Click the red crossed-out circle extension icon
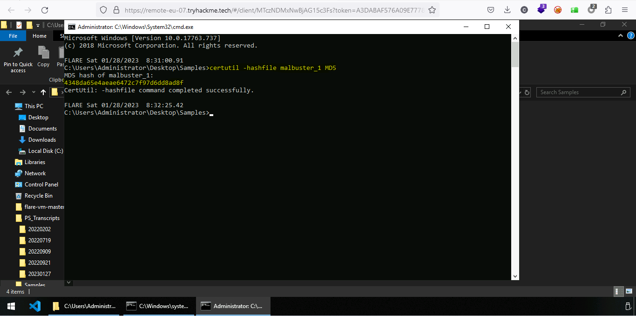 coord(558,10)
